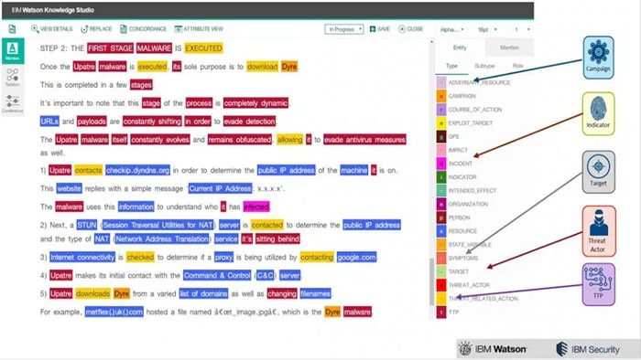The image size is (641, 360).
Task: Click the 'Session Traversal Utilities for NAT' mention
Action: (158, 225)
